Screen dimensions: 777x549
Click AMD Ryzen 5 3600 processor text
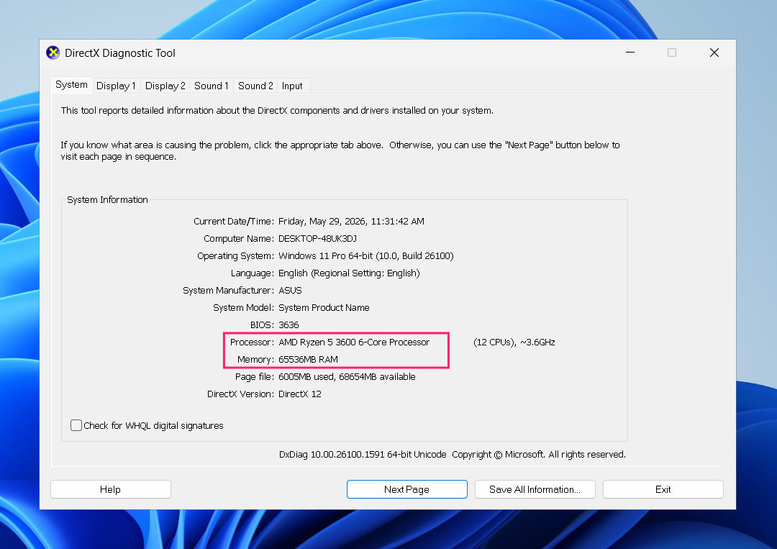pos(354,342)
